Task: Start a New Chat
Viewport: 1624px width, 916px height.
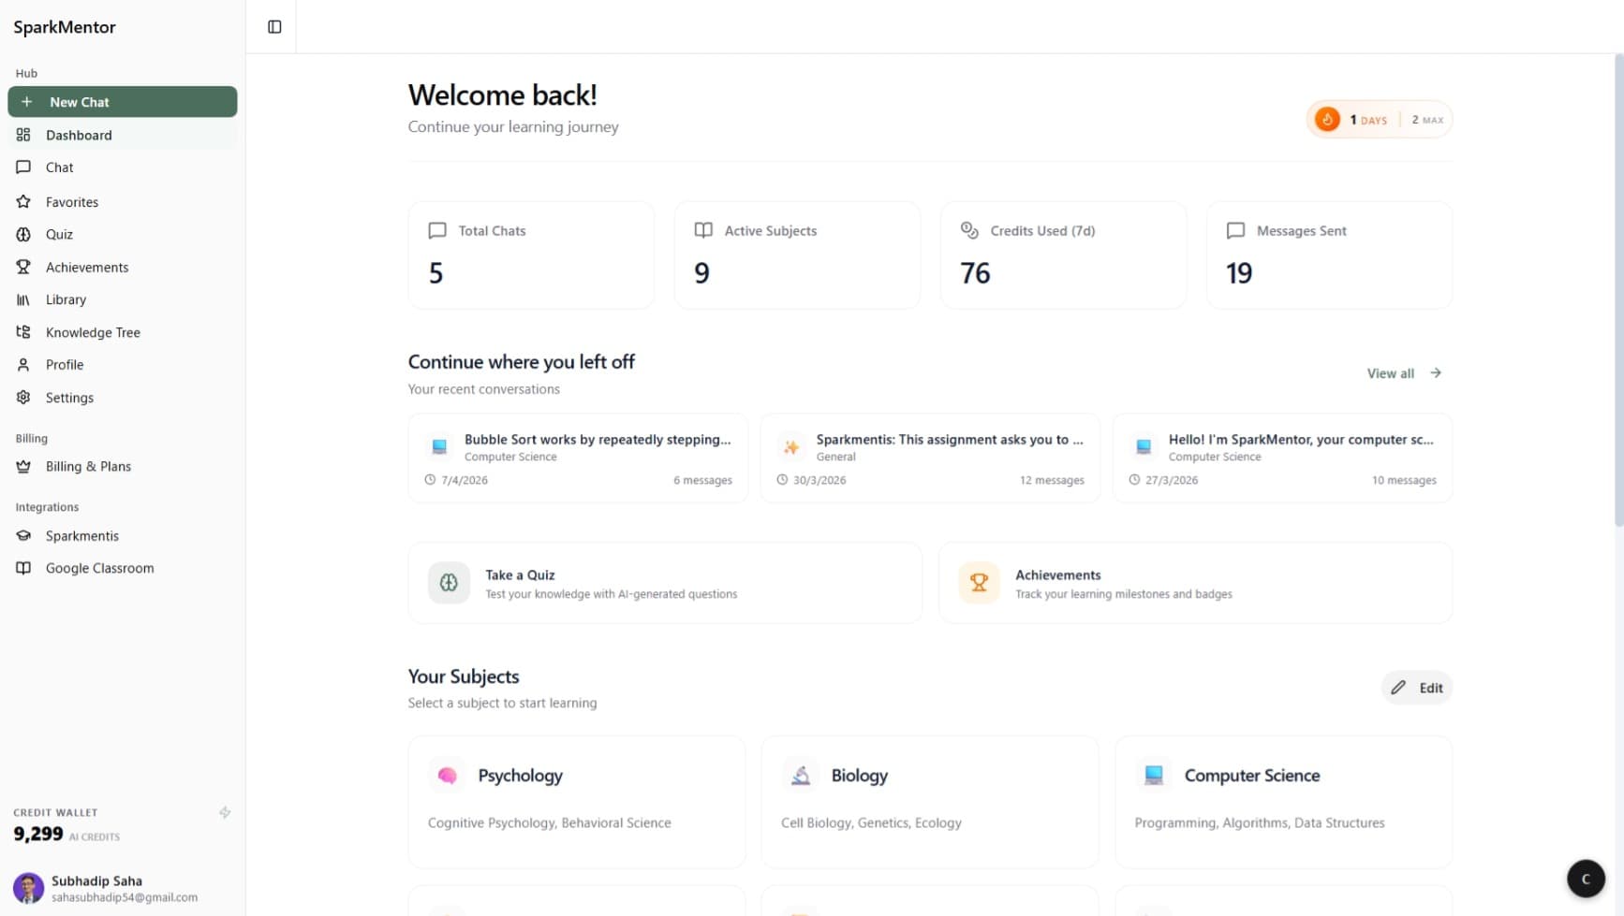Action: pyautogui.click(x=122, y=101)
